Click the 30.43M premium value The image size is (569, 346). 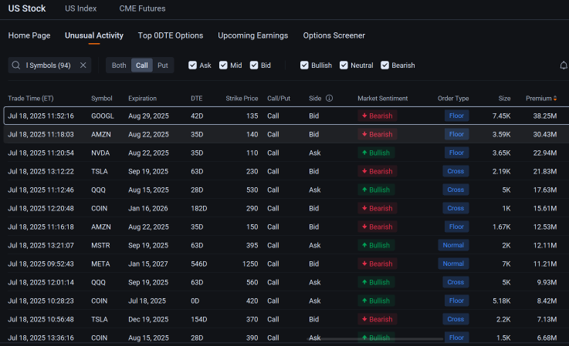[545, 134]
